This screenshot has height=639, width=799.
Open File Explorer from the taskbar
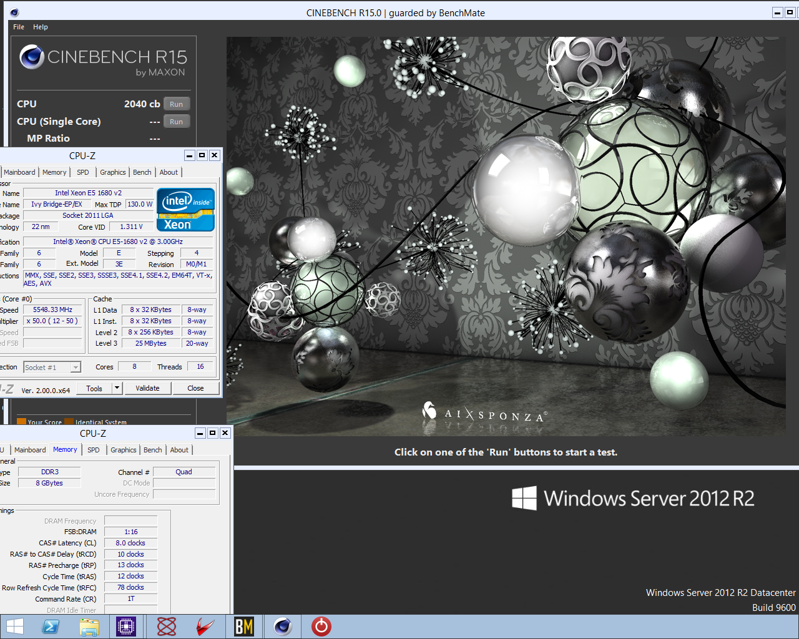89,627
